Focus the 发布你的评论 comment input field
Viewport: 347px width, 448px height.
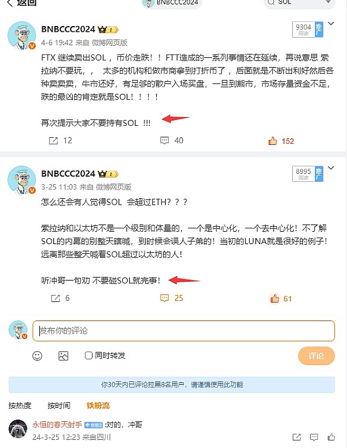tap(184, 331)
